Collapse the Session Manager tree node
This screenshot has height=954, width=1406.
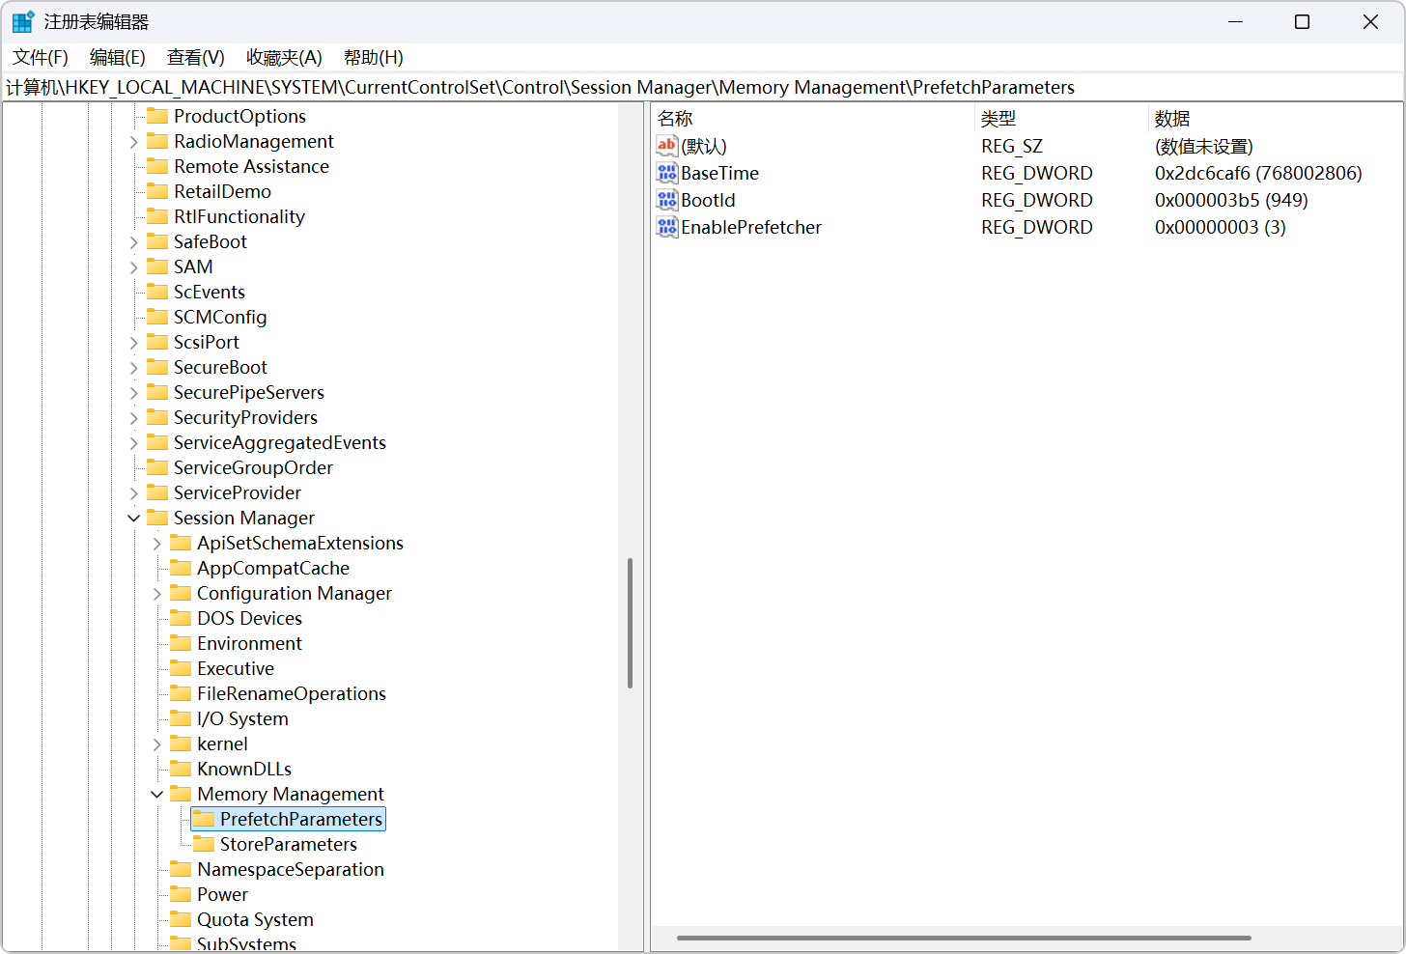[x=133, y=518]
